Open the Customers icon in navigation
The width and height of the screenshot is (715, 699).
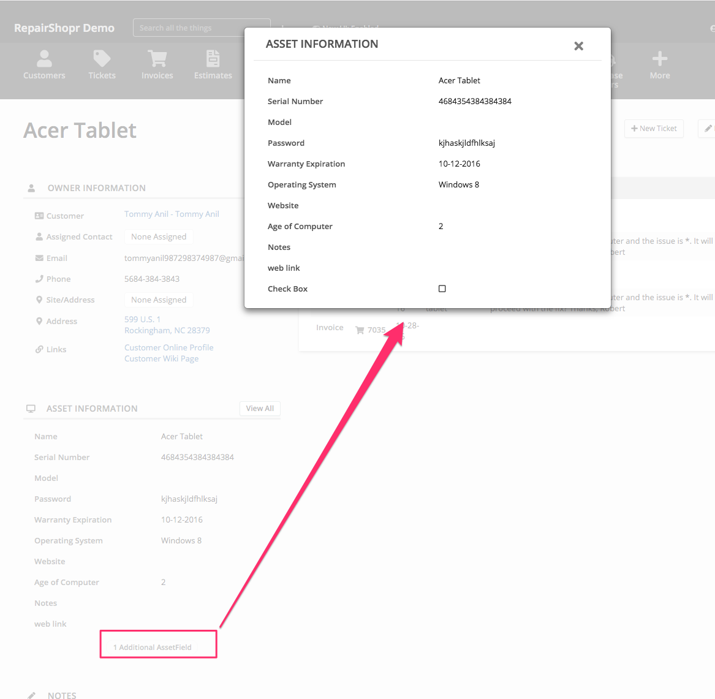coord(44,59)
